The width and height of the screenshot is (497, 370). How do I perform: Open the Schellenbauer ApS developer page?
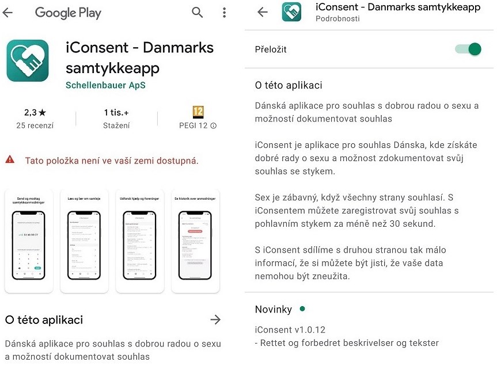pyautogui.click(x=105, y=85)
